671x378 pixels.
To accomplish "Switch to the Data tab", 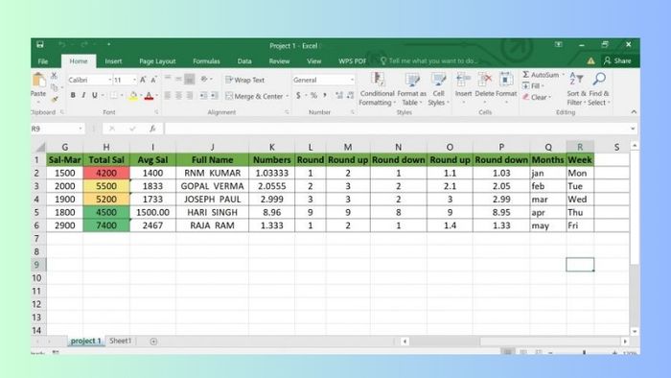I will pyautogui.click(x=244, y=61).
